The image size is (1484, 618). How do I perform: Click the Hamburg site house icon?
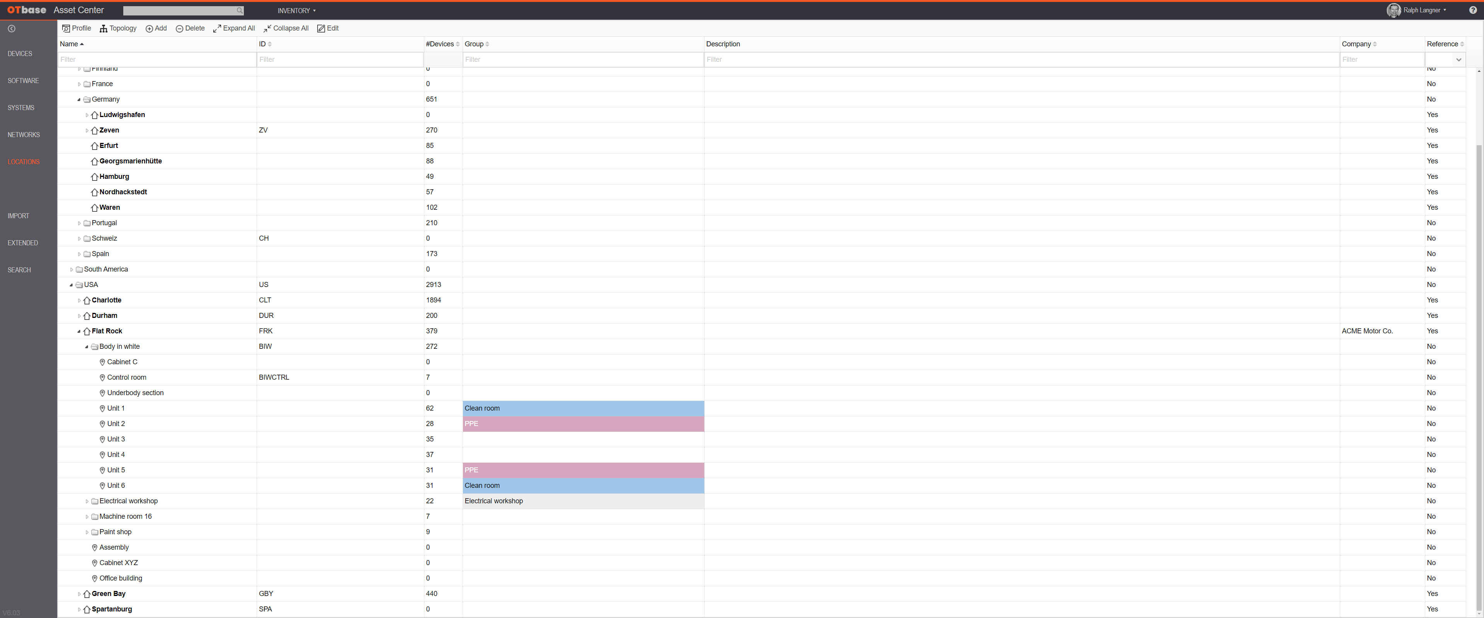(94, 177)
